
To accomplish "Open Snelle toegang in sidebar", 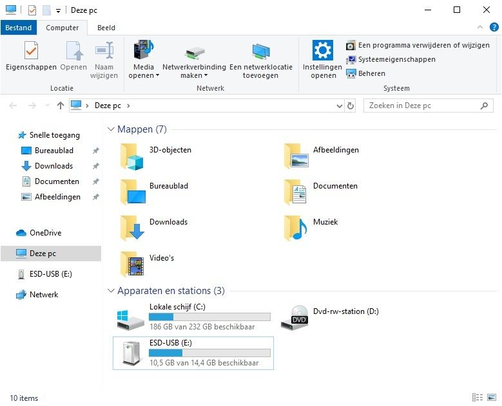I will (49, 135).
